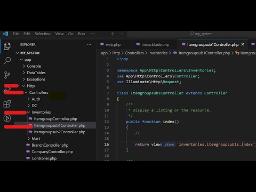Click the Http breadcrumb segment
Screen dimensions: 256x192
tap(116, 53)
